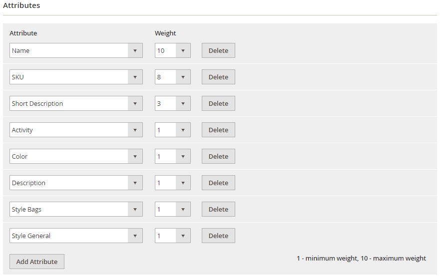
Task: Change the weight value 8 for SKU
Action: tap(173, 77)
